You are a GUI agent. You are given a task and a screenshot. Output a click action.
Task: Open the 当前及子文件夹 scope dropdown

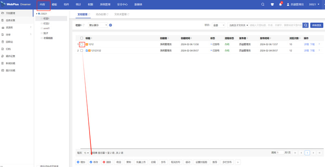238,25
